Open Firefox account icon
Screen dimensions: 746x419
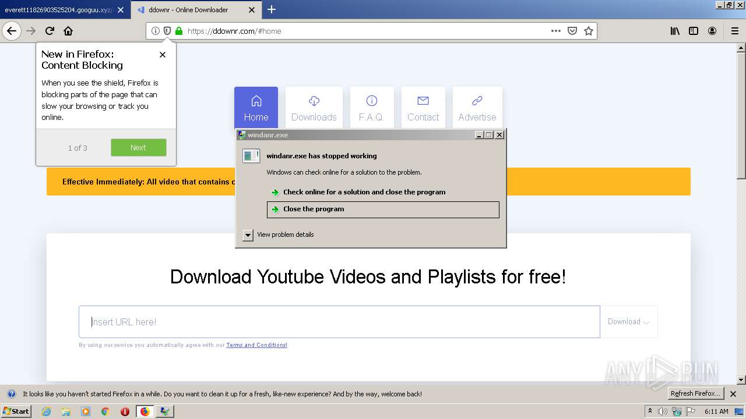tap(712, 31)
